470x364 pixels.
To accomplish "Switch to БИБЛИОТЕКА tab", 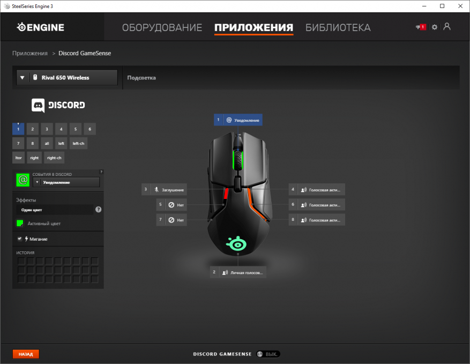I will (x=338, y=27).
